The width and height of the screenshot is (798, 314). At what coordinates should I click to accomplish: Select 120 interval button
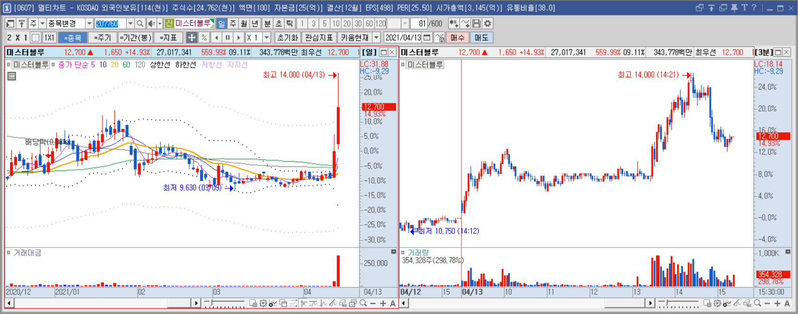tap(381, 23)
